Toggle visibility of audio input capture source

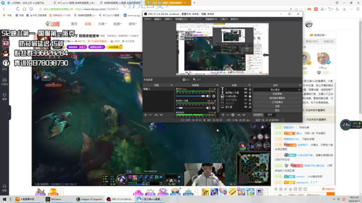246,92
